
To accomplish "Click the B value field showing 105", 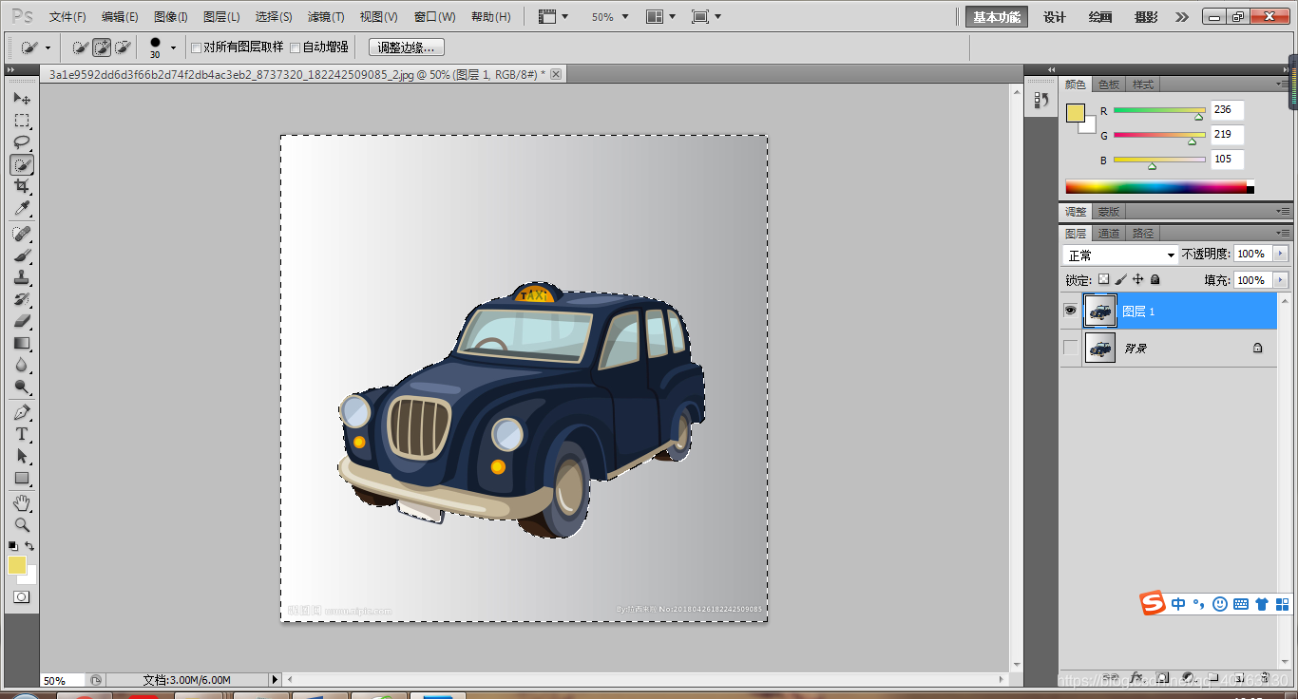I will click(x=1227, y=160).
